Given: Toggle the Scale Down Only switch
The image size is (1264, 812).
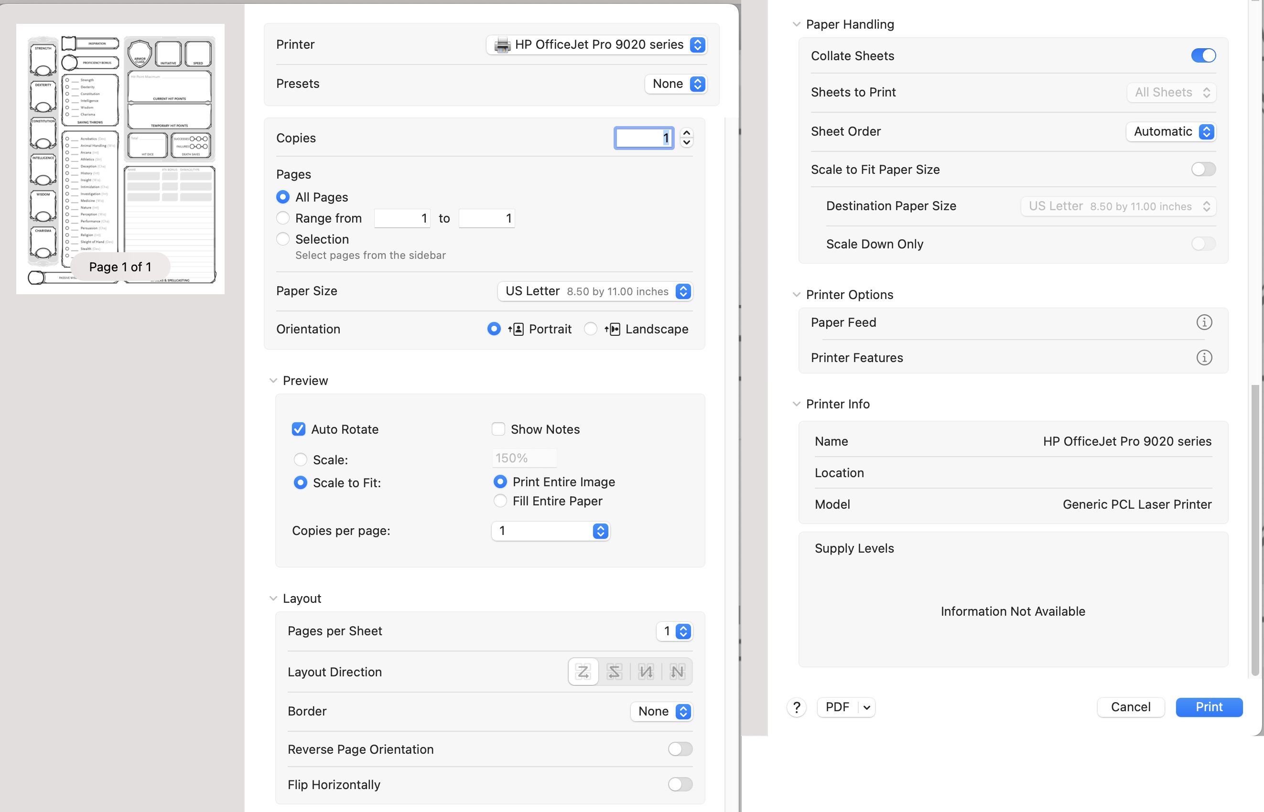Looking at the screenshot, I should [x=1203, y=244].
